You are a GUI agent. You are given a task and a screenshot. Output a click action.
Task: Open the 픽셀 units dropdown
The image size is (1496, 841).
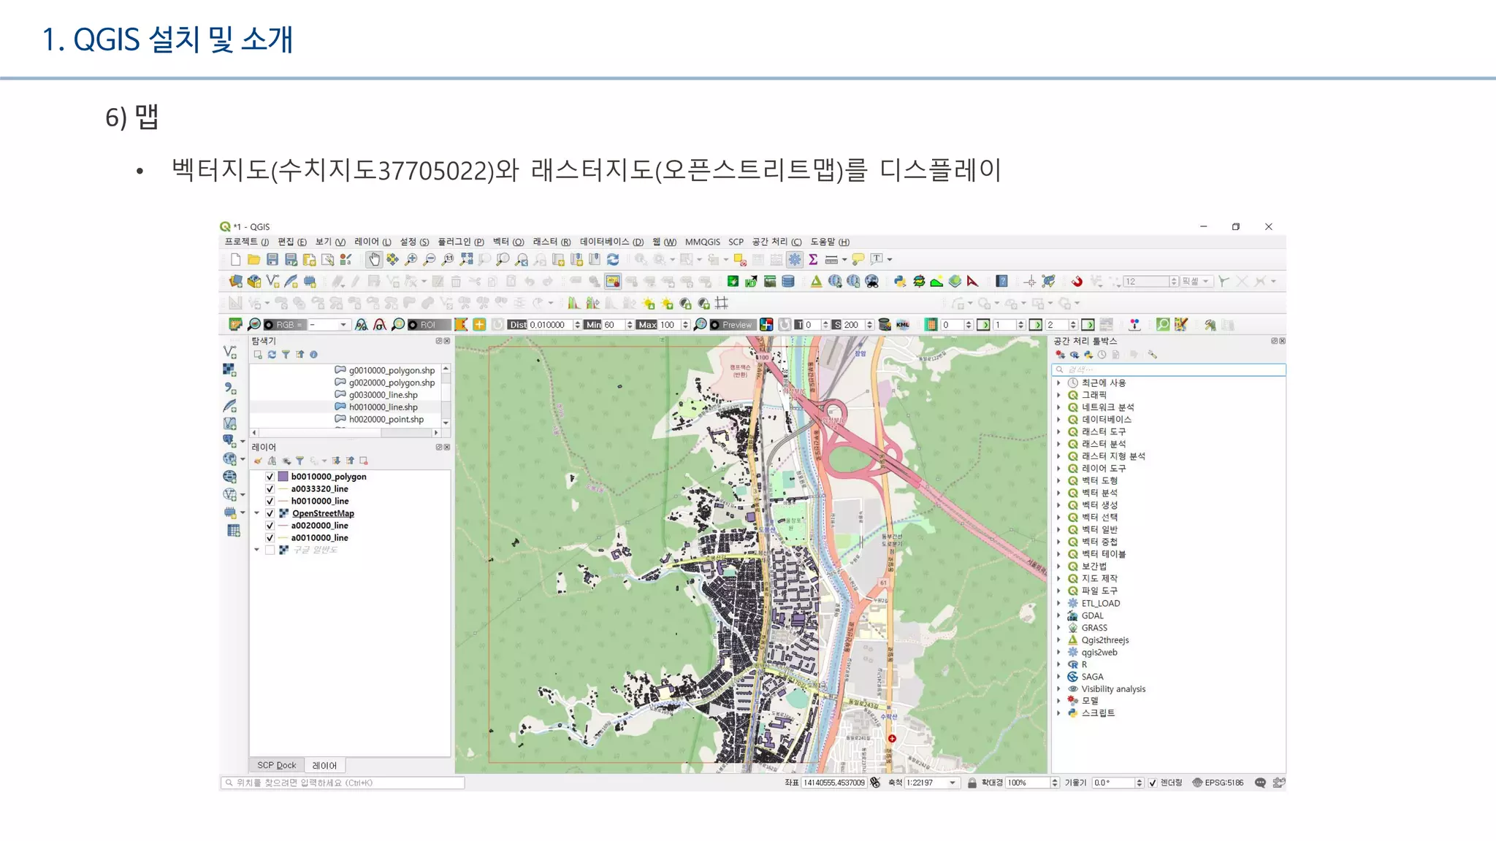[x=1197, y=281]
